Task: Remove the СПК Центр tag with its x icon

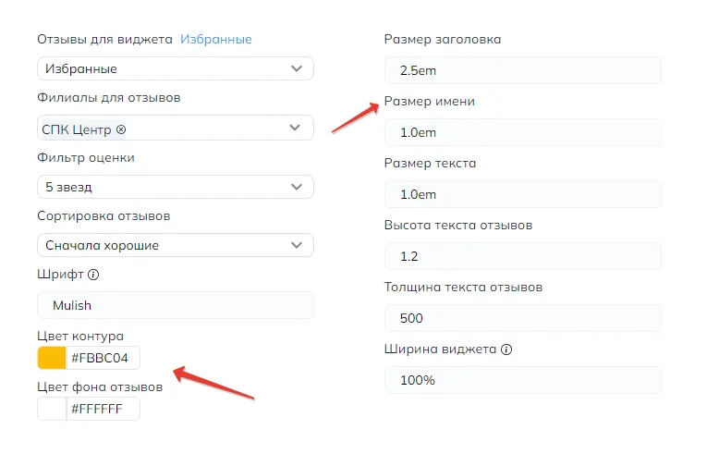Action: [x=121, y=129]
